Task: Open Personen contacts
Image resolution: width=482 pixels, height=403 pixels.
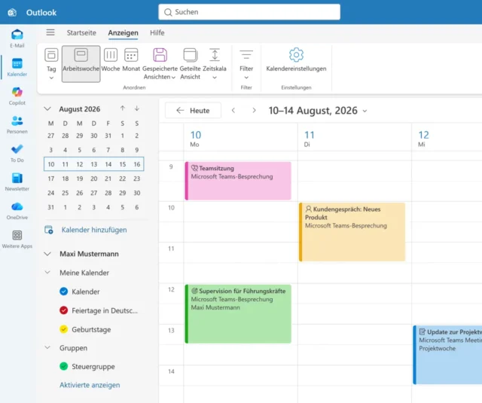Action: [17, 124]
